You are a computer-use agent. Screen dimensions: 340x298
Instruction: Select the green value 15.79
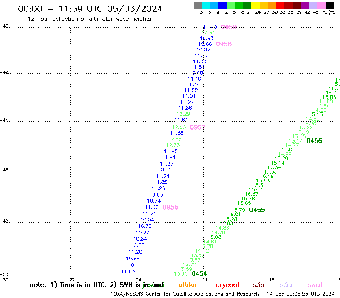tap(238, 210)
